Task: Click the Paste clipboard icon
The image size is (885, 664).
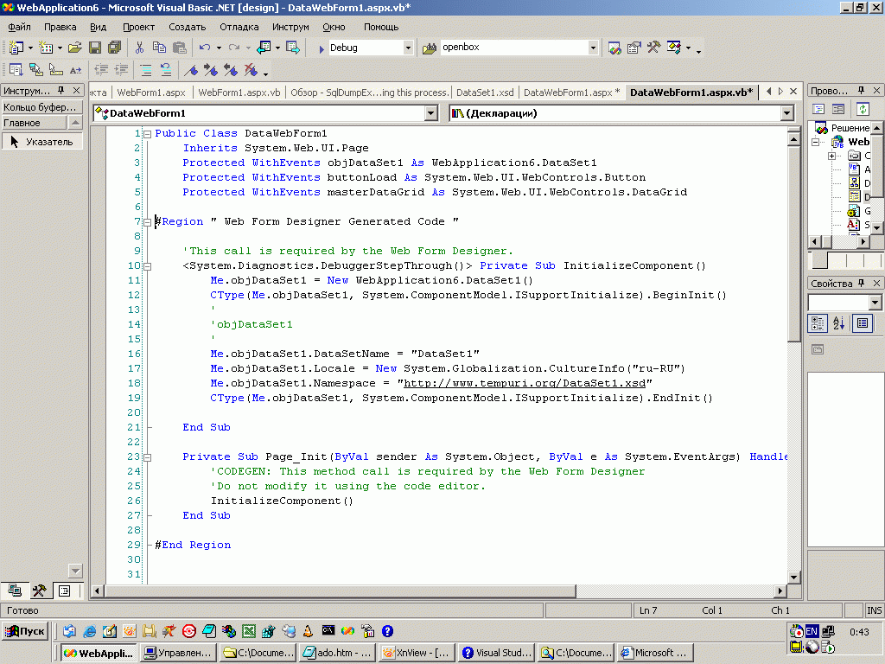Action: click(x=180, y=48)
